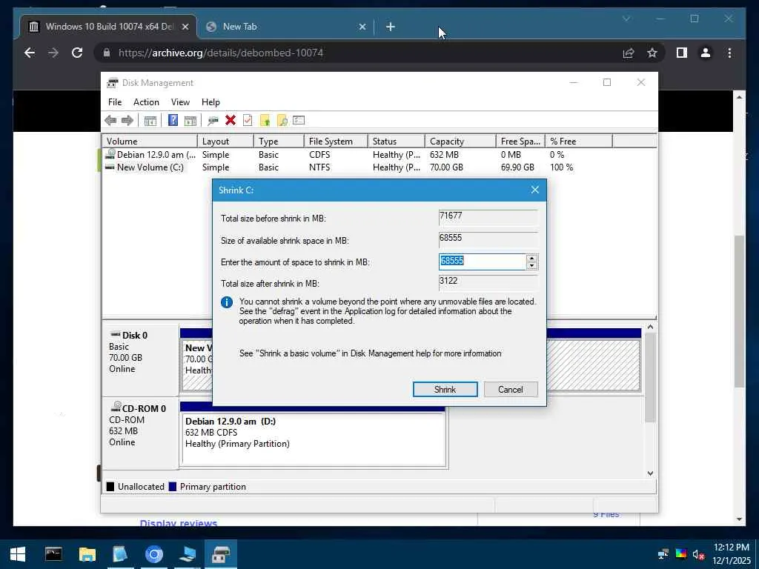Open the browser profile icon
The height and width of the screenshot is (569, 759).
point(706,53)
